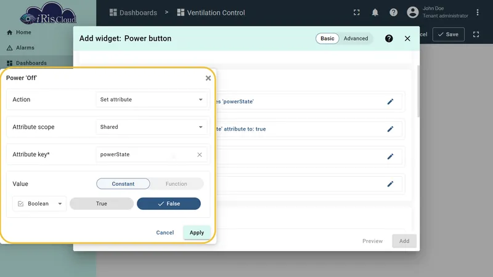The image size is (493, 277).
Task: Open Alarms in the sidebar
Action: pyautogui.click(x=21, y=48)
